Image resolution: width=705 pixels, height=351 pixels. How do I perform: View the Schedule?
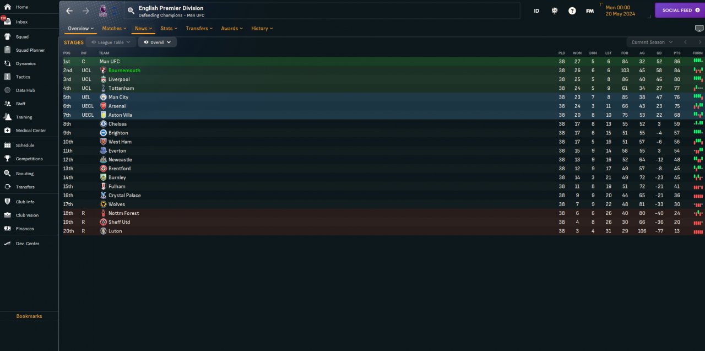click(x=25, y=145)
